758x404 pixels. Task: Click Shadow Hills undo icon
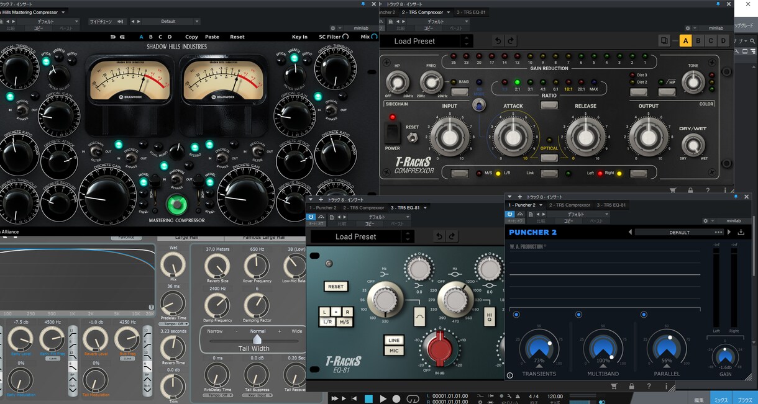pyautogui.click(x=112, y=37)
